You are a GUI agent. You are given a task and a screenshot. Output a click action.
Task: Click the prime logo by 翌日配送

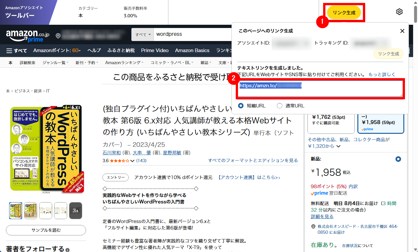319,193
